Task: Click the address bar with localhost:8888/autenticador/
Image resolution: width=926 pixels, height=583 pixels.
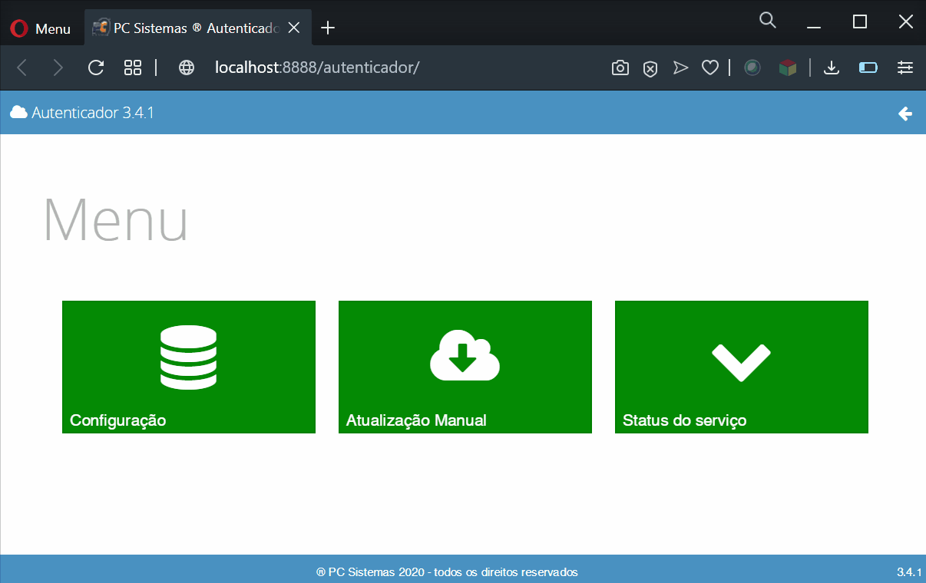Action: 317,68
